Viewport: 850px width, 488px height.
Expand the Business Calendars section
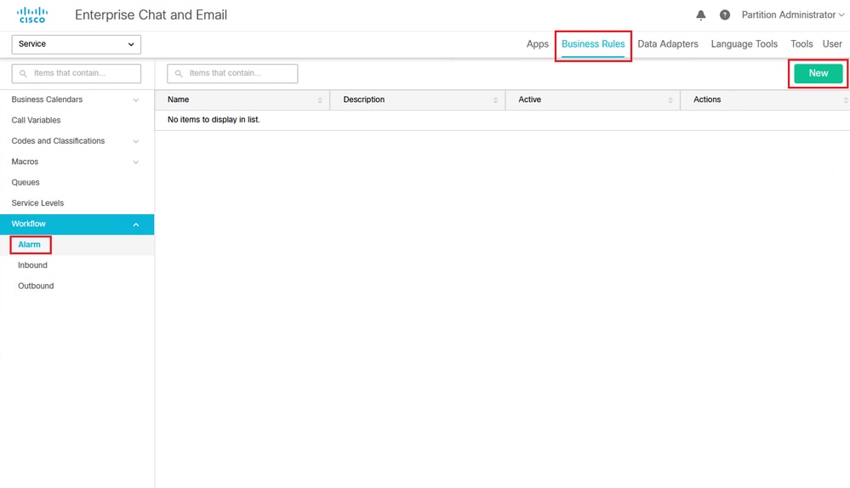pyautogui.click(x=135, y=100)
